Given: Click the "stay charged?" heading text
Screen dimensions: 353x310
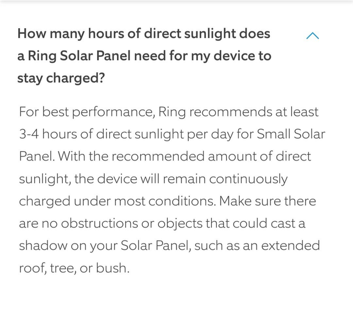Looking at the screenshot, I should click(61, 78).
